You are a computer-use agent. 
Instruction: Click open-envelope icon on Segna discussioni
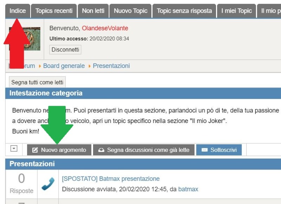pos(101,150)
